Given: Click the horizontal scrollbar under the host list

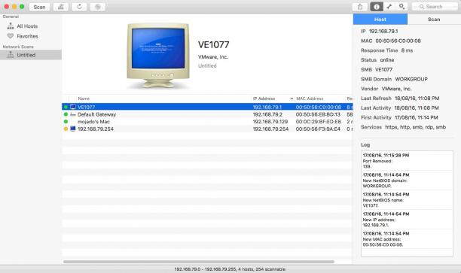Looking at the screenshot, I should [198, 262].
